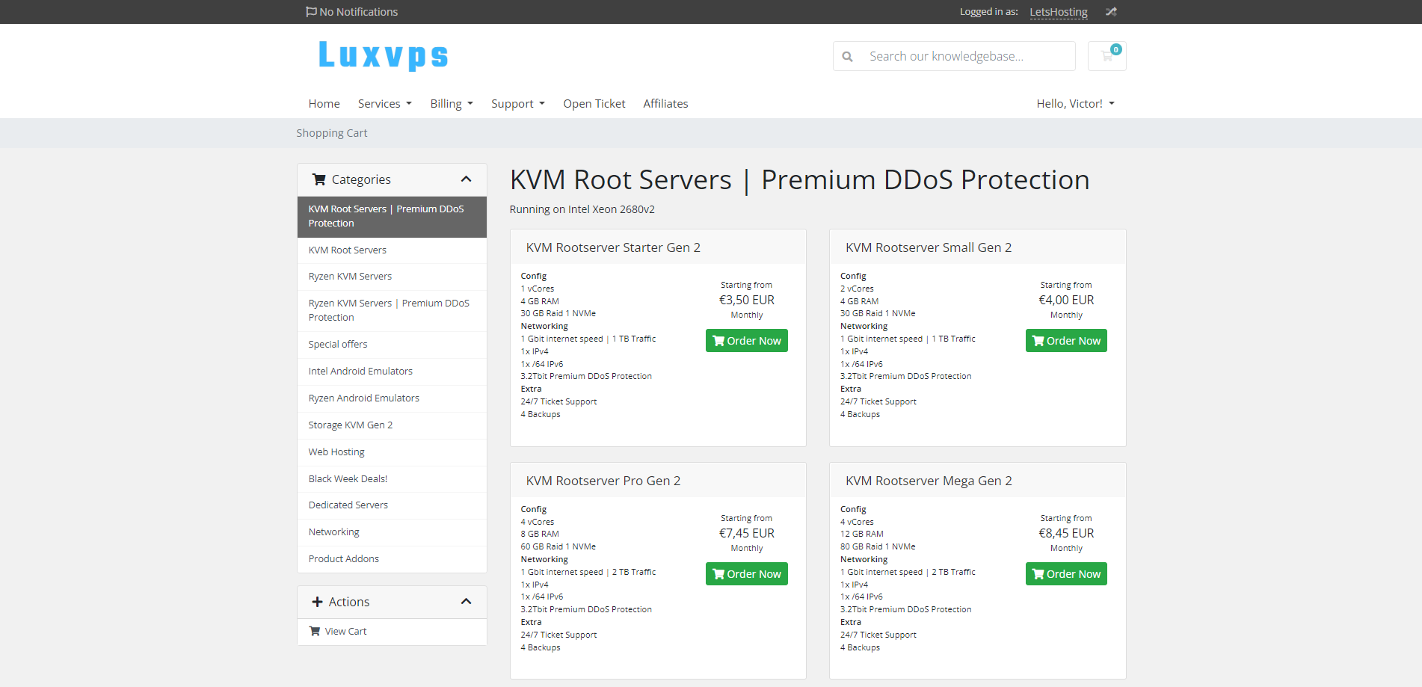Open the Networking category
This screenshot has width=1422, height=687.
point(392,532)
